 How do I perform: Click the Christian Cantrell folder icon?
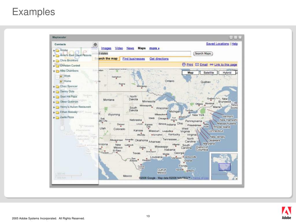click(x=58, y=66)
